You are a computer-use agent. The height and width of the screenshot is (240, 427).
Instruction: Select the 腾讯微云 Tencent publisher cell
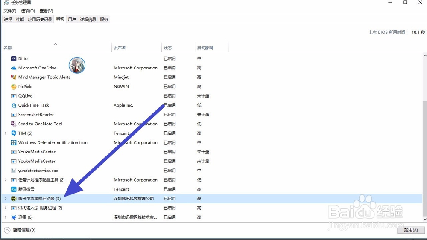121,189
